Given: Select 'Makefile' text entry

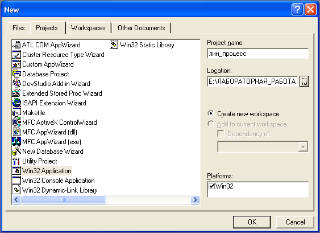Looking at the screenshot, I should (x=34, y=113).
